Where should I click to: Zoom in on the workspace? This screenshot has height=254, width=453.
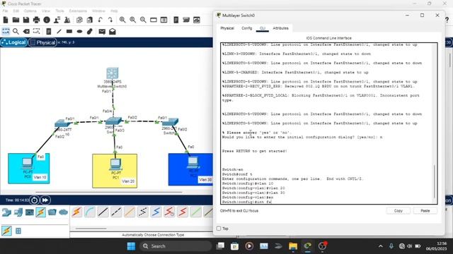click(x=122, y=20)
